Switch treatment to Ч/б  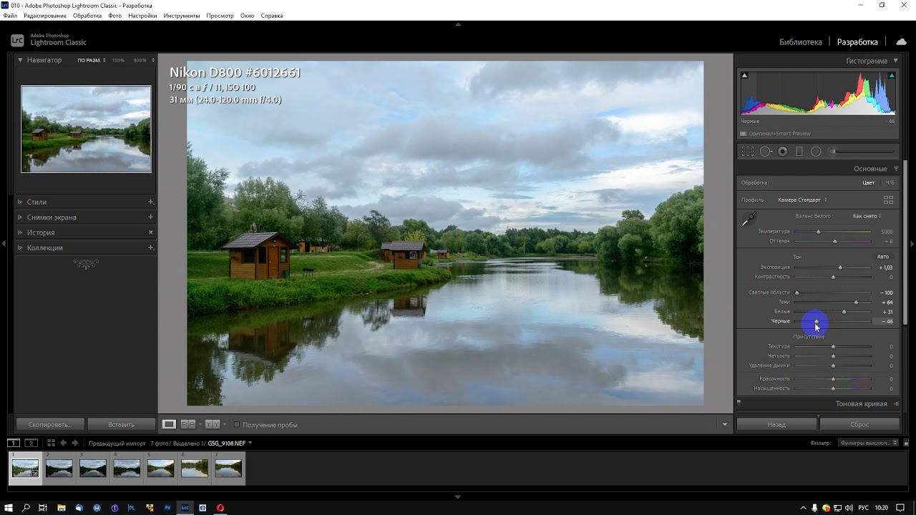coord(890,182)
